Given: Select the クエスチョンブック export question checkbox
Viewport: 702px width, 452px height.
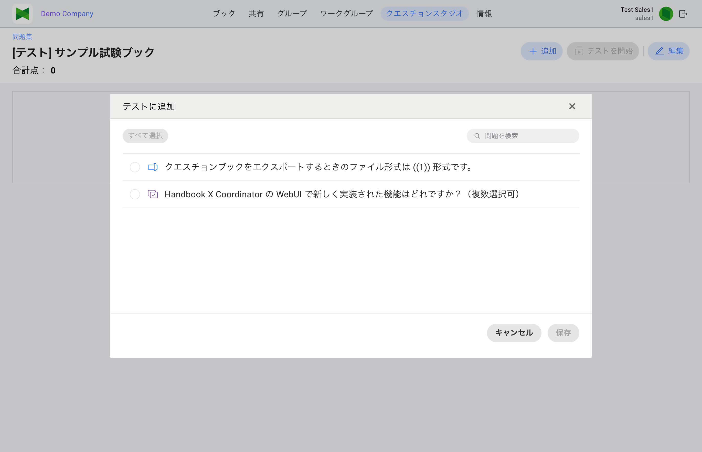Looking at the screenshot, I should [135, 167].
